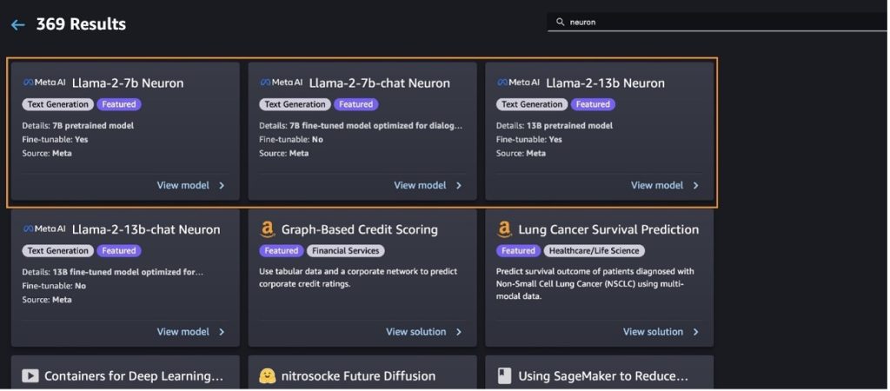Click Meta AI logo on Llama-2-13b Neuron card
Image resolution: width=890 pixels, height=391 pixels.
click(518, 83)
